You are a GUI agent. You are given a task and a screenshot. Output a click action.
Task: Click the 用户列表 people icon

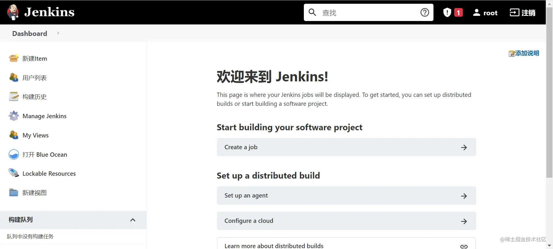click(x=14, y=77)
